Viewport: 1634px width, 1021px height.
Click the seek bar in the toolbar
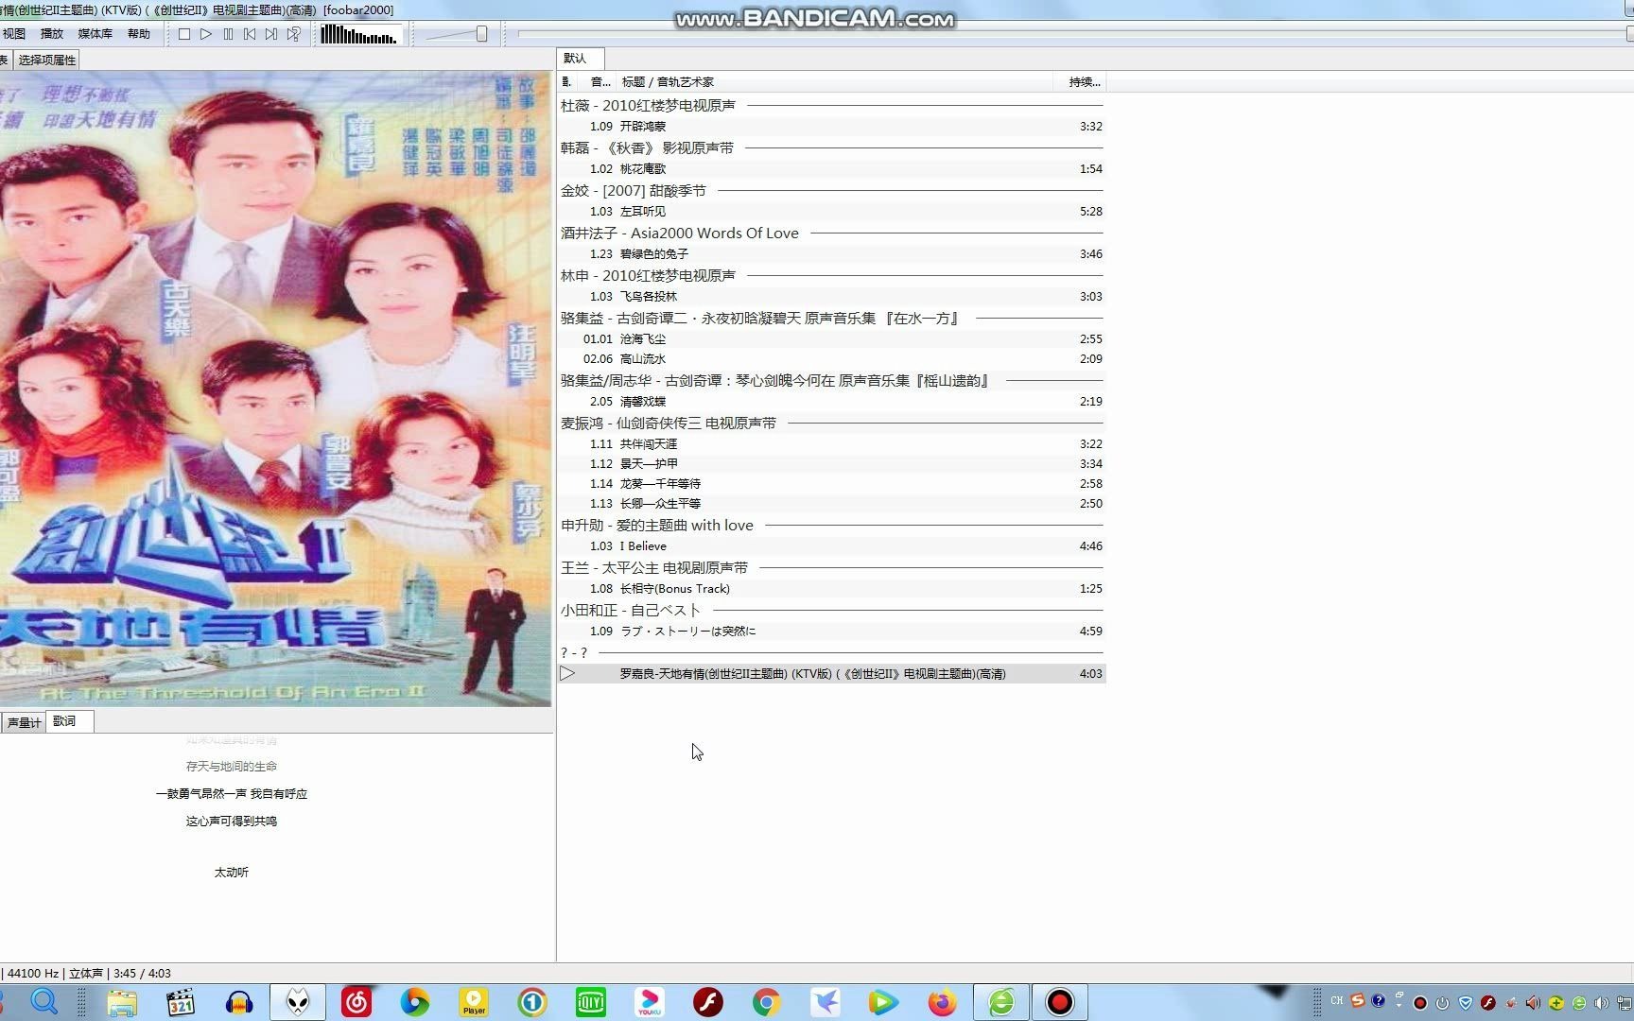1073,34
